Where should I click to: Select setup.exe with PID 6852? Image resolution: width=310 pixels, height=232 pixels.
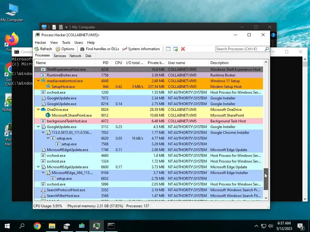coord(148,178)
